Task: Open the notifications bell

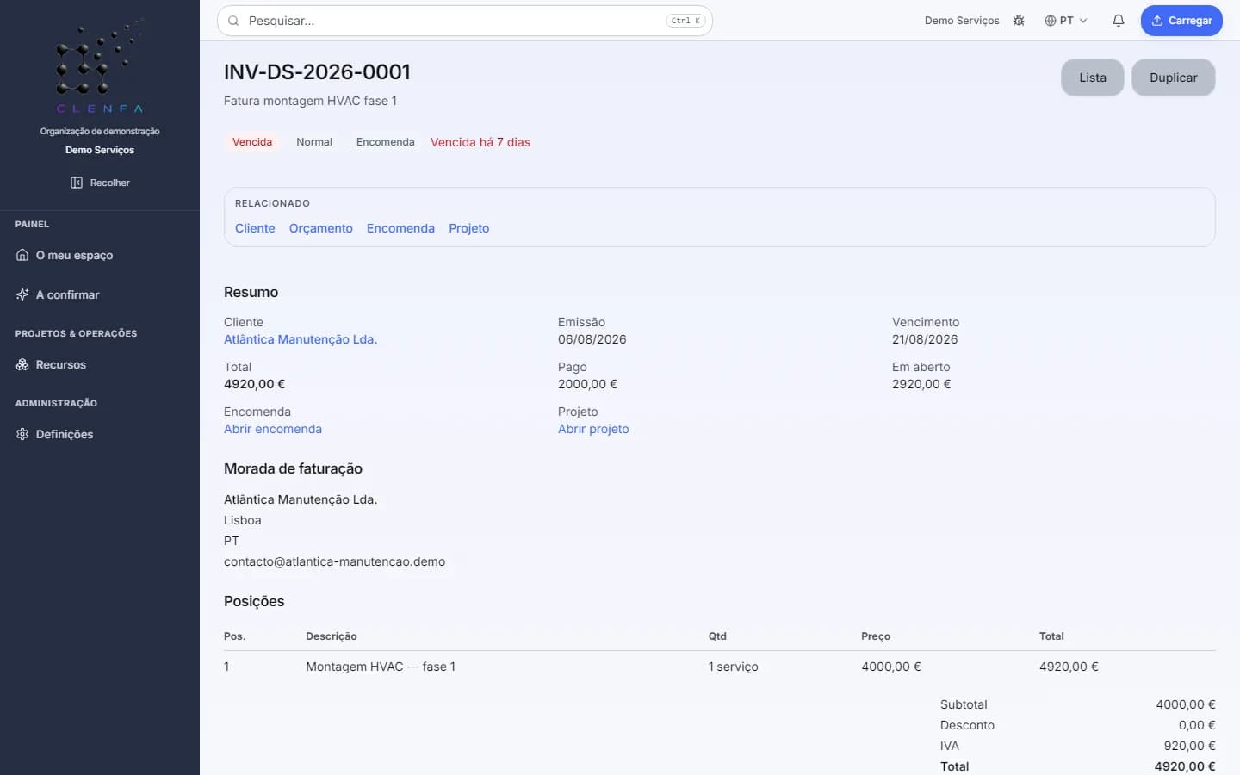Action: coord(1119,21)
